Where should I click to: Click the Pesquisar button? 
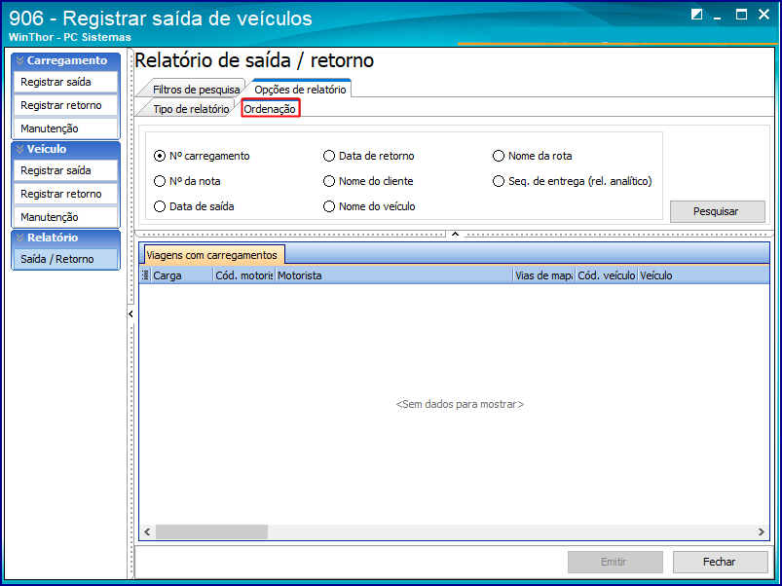pos(717,212)
